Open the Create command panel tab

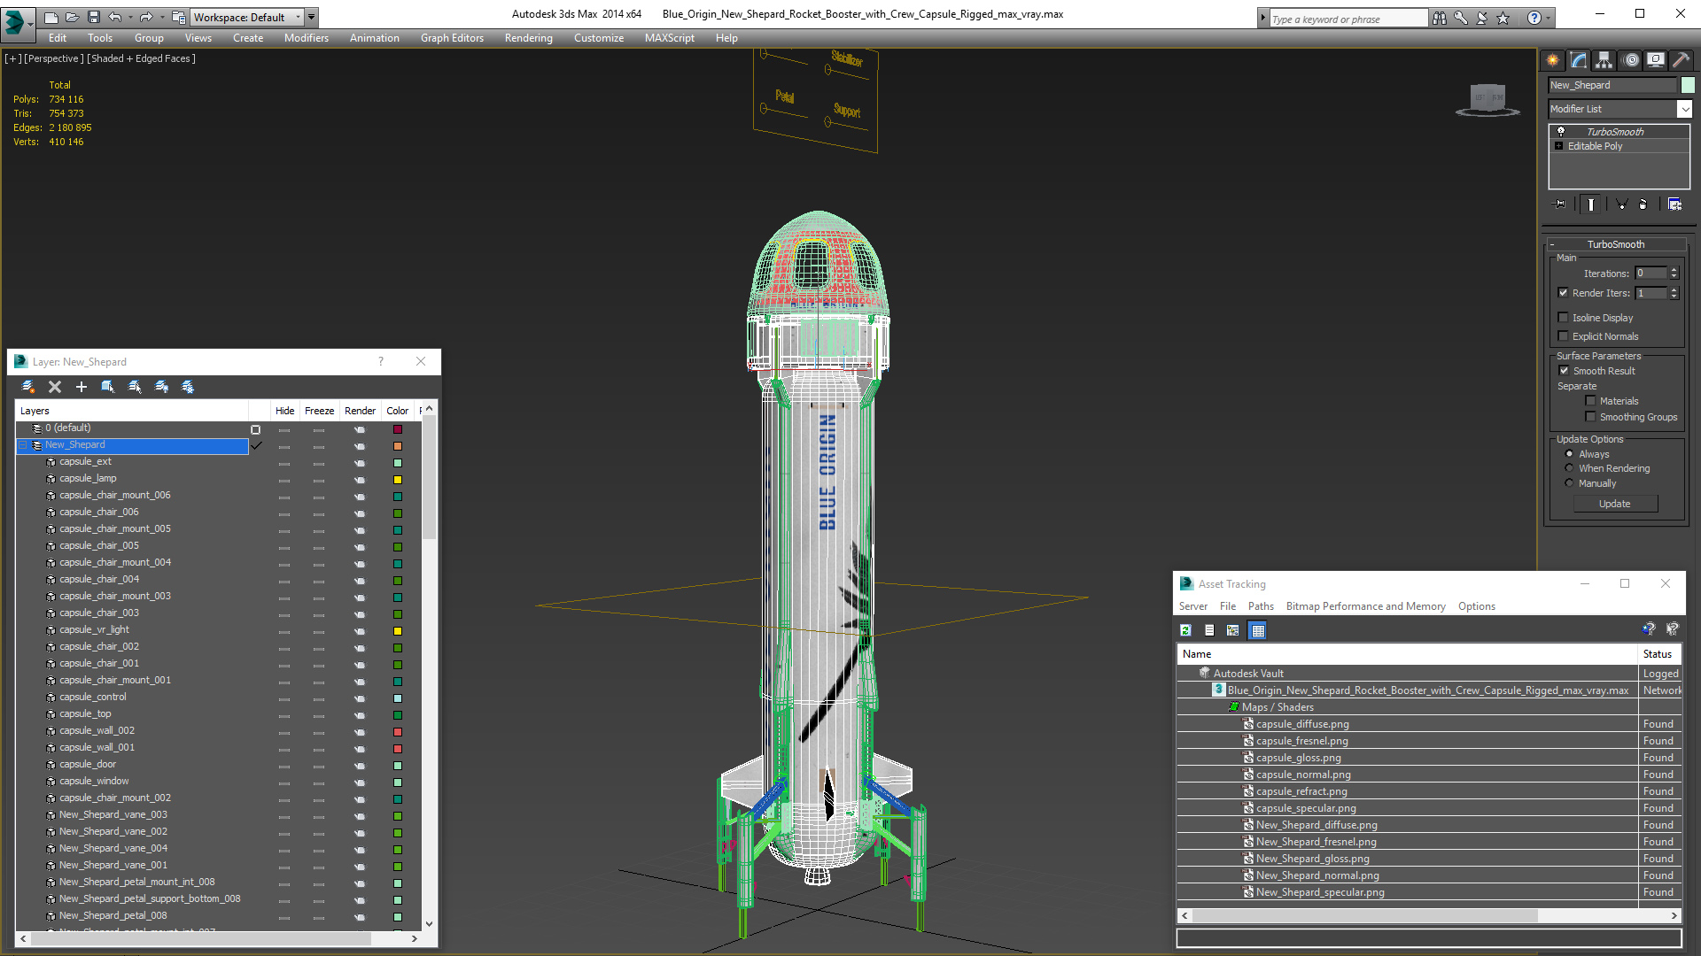click(1552, 60)
